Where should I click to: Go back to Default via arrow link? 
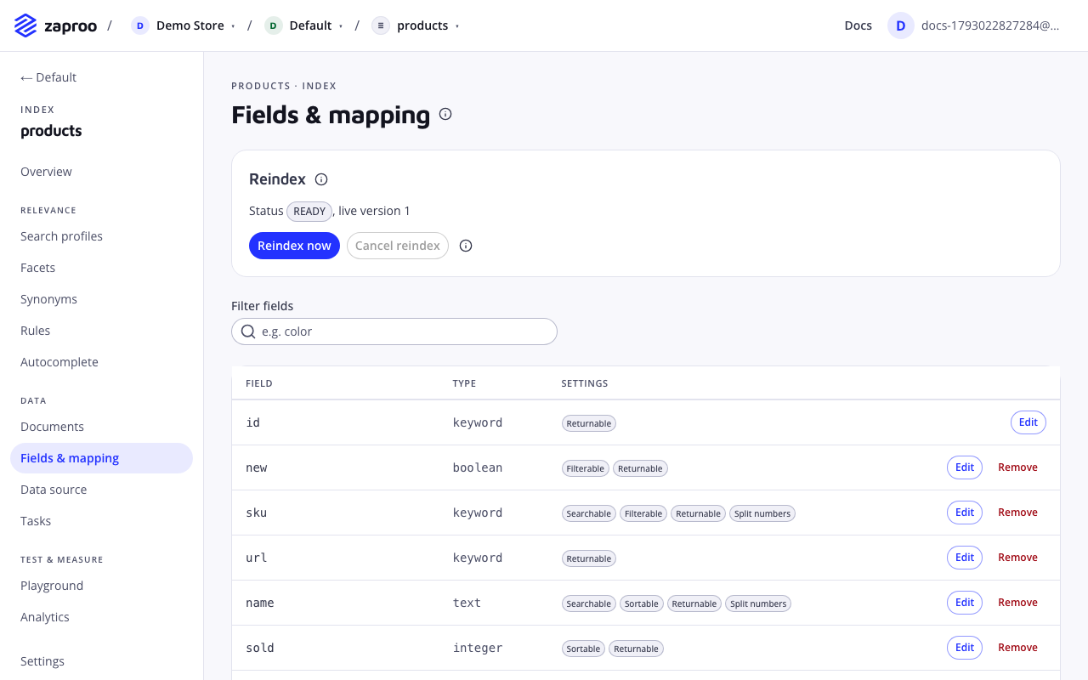click(x=48, y=77)
